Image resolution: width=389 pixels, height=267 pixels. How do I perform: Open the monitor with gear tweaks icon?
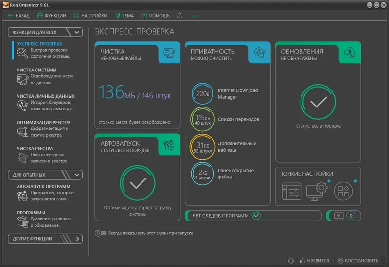(x=317, y=191)
